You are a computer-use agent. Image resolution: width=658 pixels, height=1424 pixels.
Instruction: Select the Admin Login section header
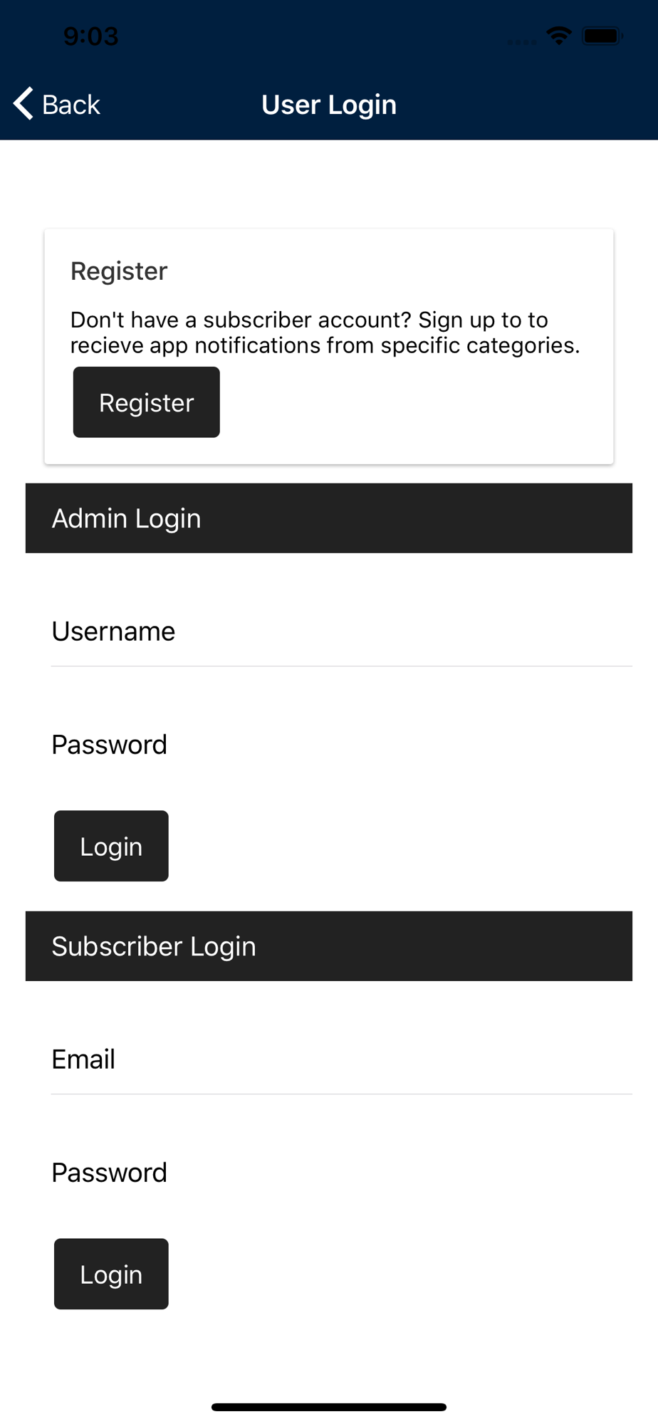[329, 518]
